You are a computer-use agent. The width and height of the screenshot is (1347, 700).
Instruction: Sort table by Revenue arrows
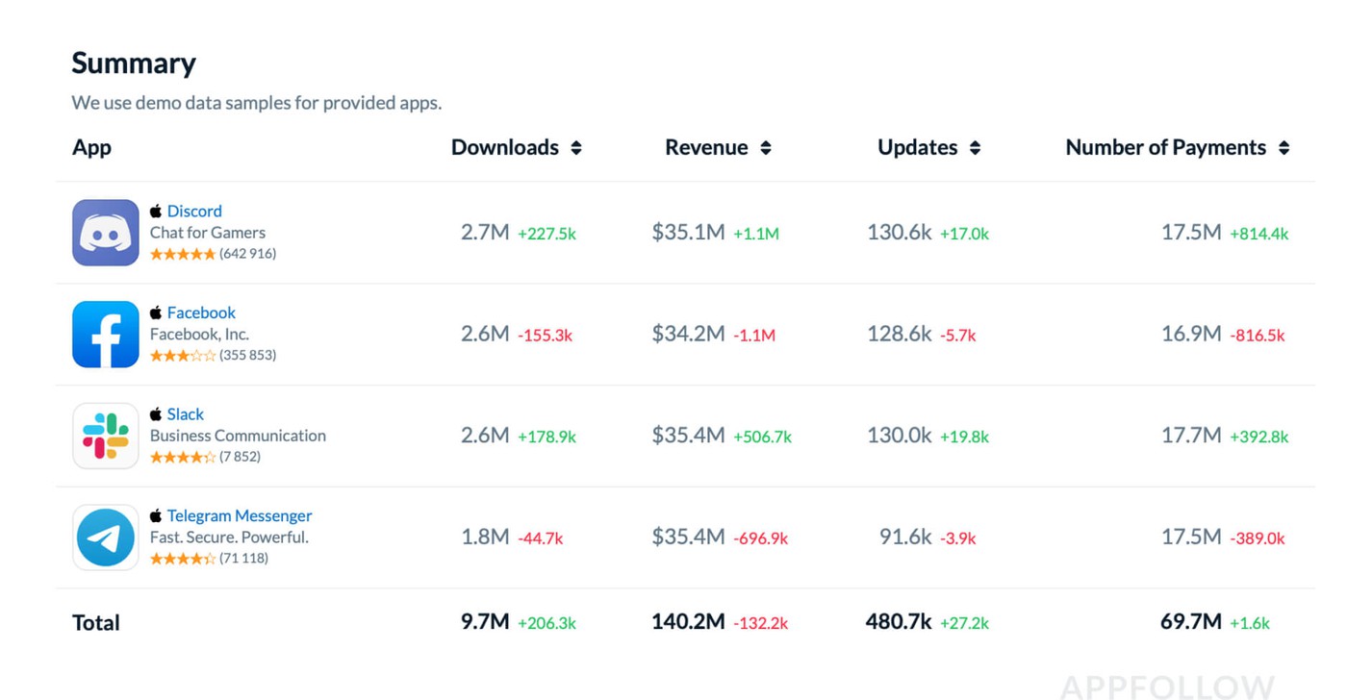(766, 148)
